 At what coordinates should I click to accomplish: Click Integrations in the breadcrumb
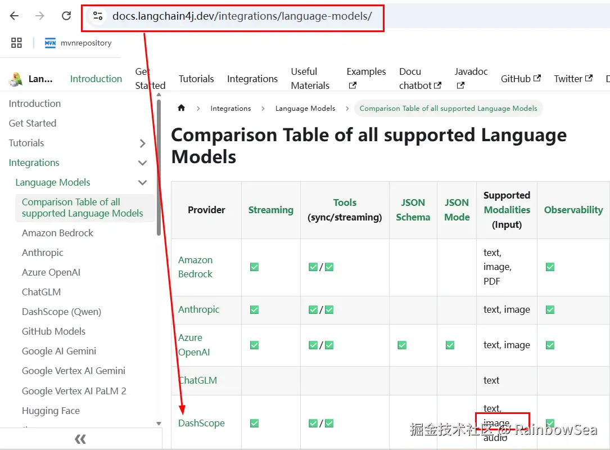pyautogui.click(x=231, y=108)
